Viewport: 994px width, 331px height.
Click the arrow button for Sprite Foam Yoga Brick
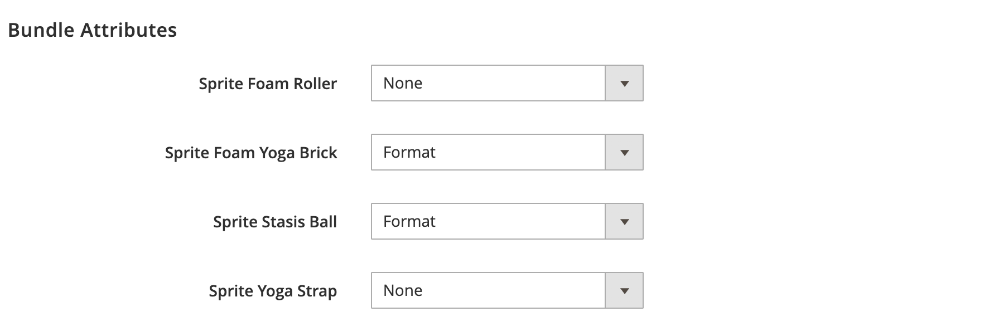(x=624, y=153)
